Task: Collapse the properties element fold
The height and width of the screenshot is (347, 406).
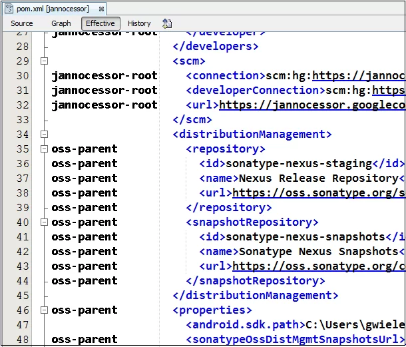Action: (x=45, y=310)
